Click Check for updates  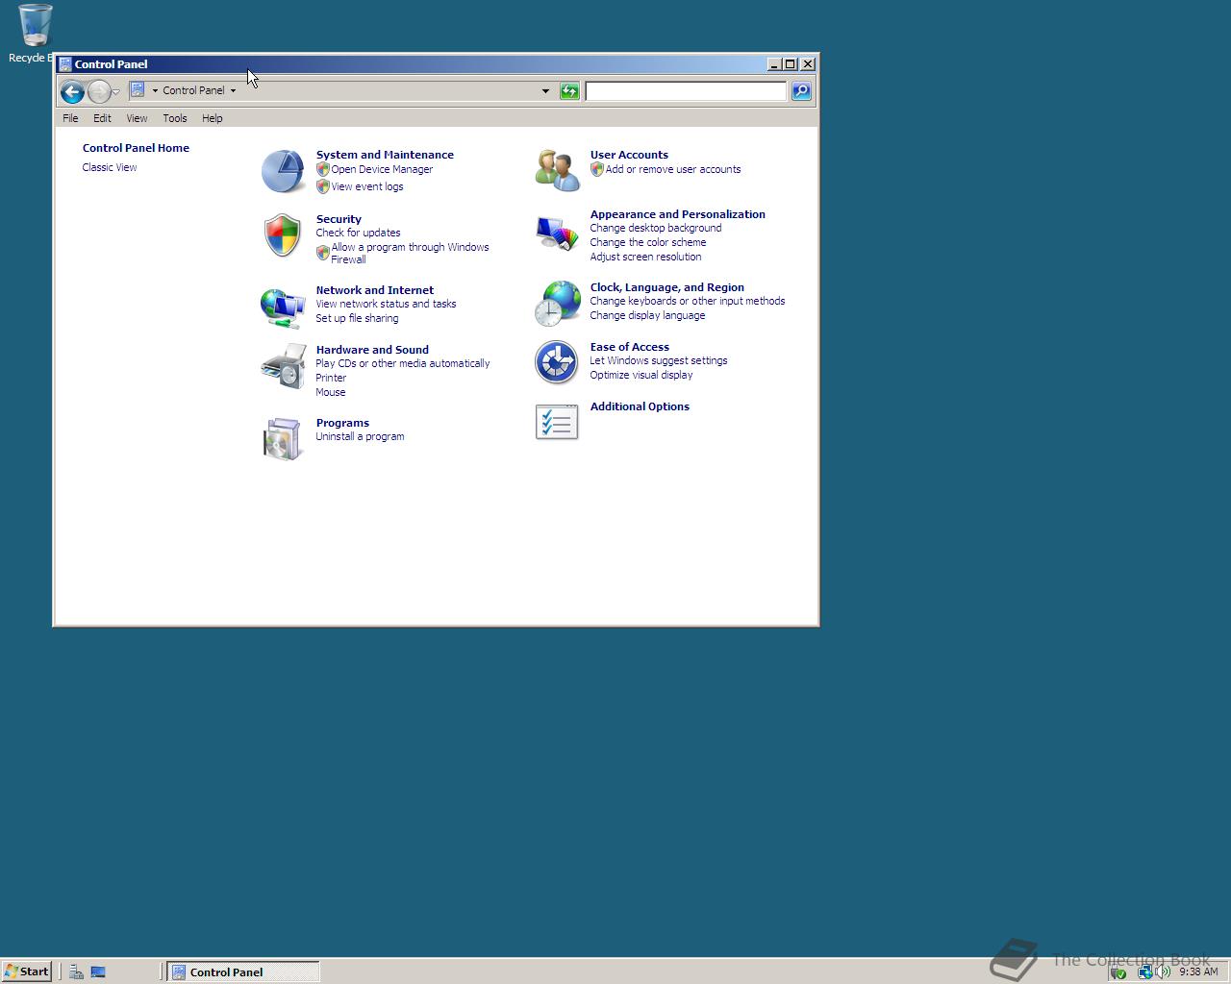coord(358,233)
